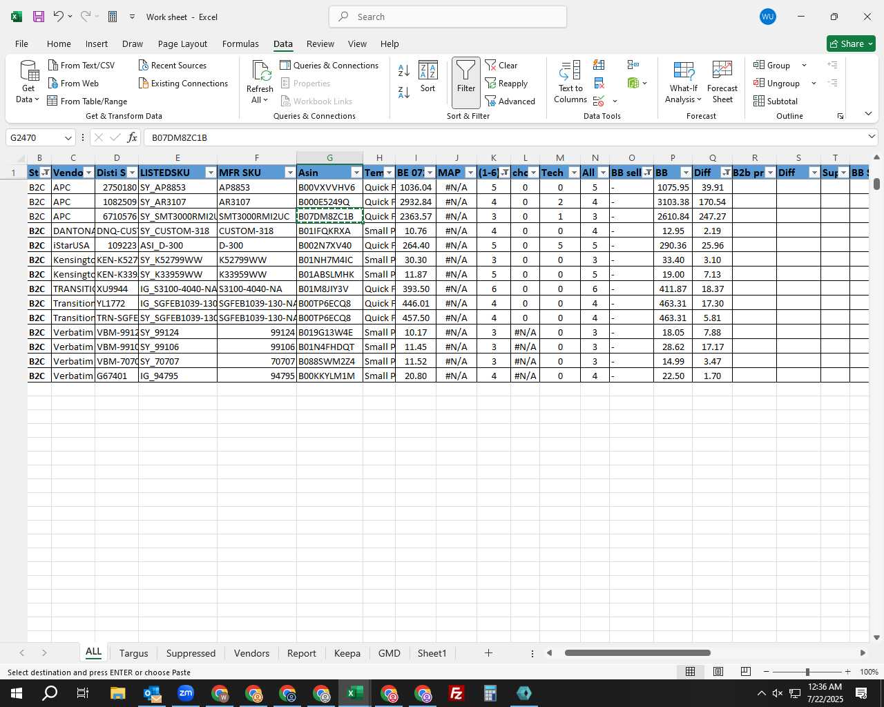Switch to the Review ribbon tab

point(320,43)
